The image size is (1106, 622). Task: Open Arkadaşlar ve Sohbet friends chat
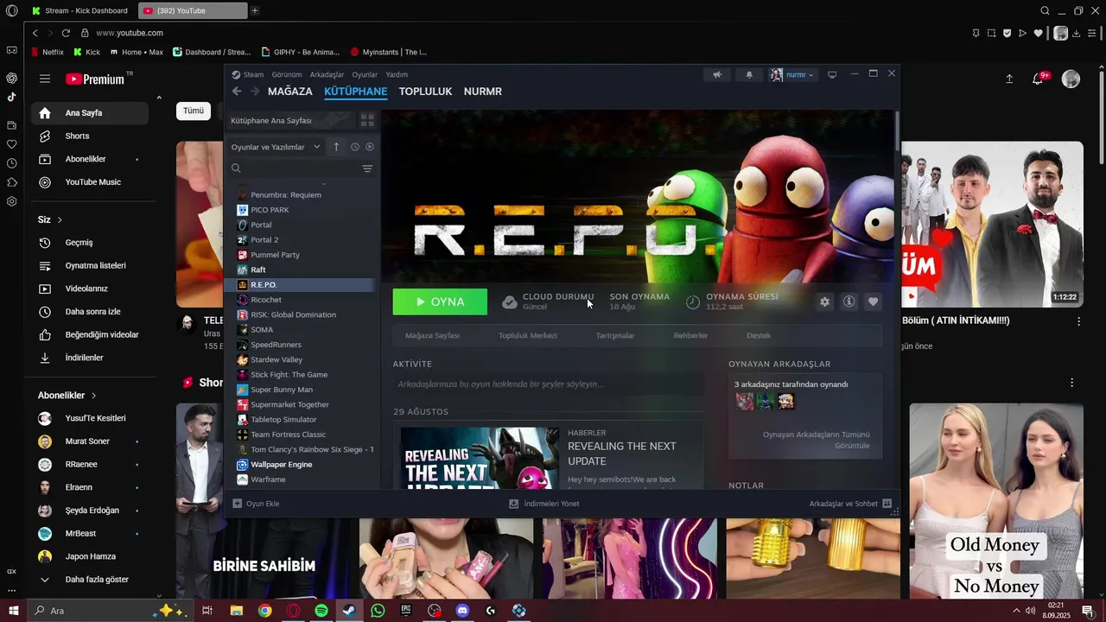[850, 504]
